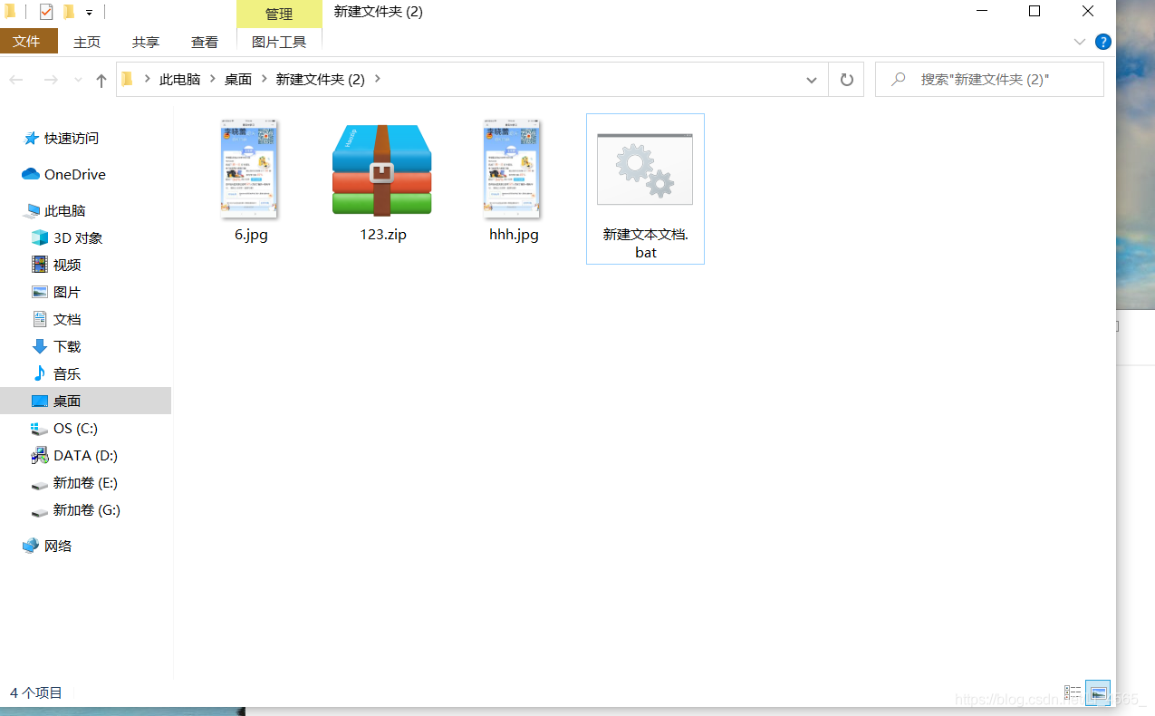
Task: Click 新建文件夹 (2) in the address bar path
Action: (321, 79)
